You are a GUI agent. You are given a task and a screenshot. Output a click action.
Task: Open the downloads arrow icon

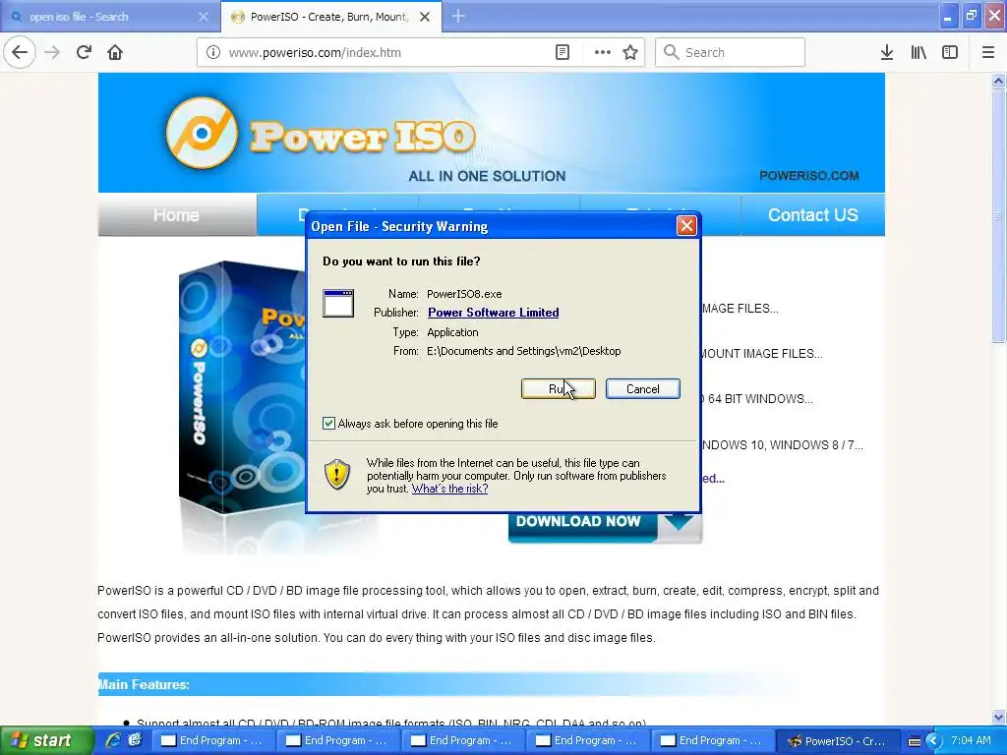pyautogui.click(x=887, y=53)
